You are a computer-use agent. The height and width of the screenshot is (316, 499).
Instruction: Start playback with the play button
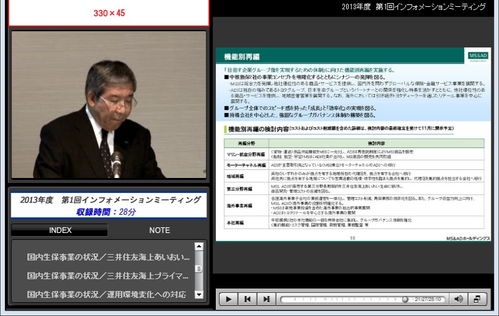[x=228, y=299]
